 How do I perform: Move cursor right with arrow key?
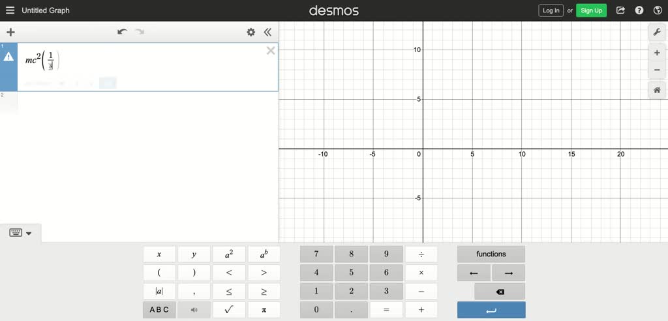[509, 273]
